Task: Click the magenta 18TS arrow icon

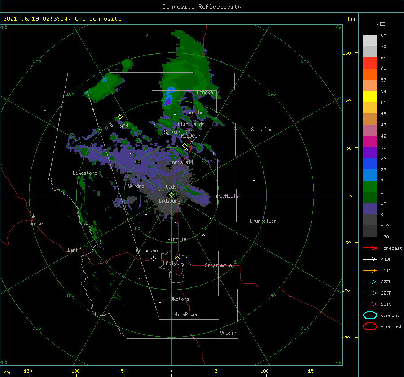Action: 370,304
